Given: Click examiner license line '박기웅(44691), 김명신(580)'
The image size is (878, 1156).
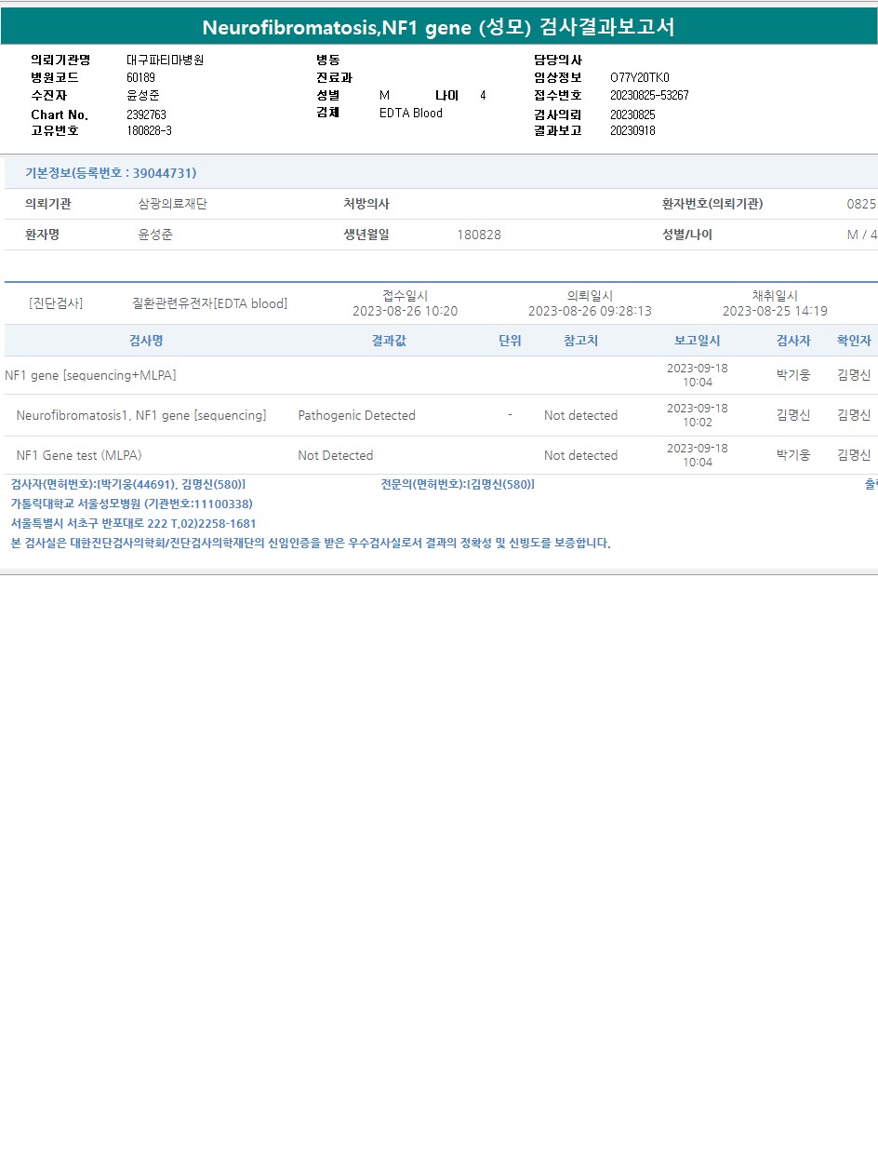Looking at the screenshot, I should pos(170,484).
